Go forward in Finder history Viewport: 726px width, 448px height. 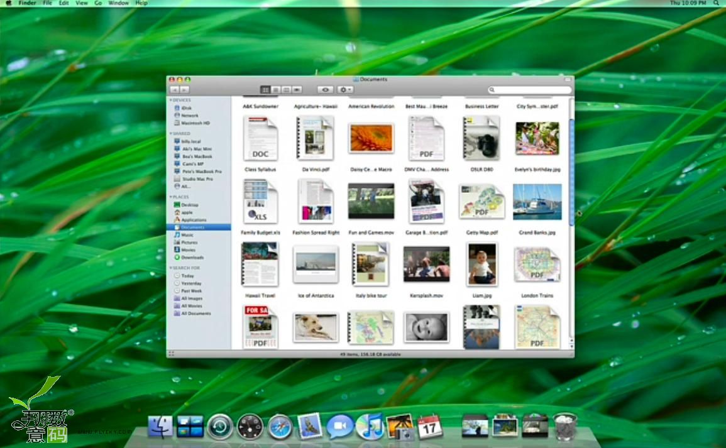click(x=184, y=90)
